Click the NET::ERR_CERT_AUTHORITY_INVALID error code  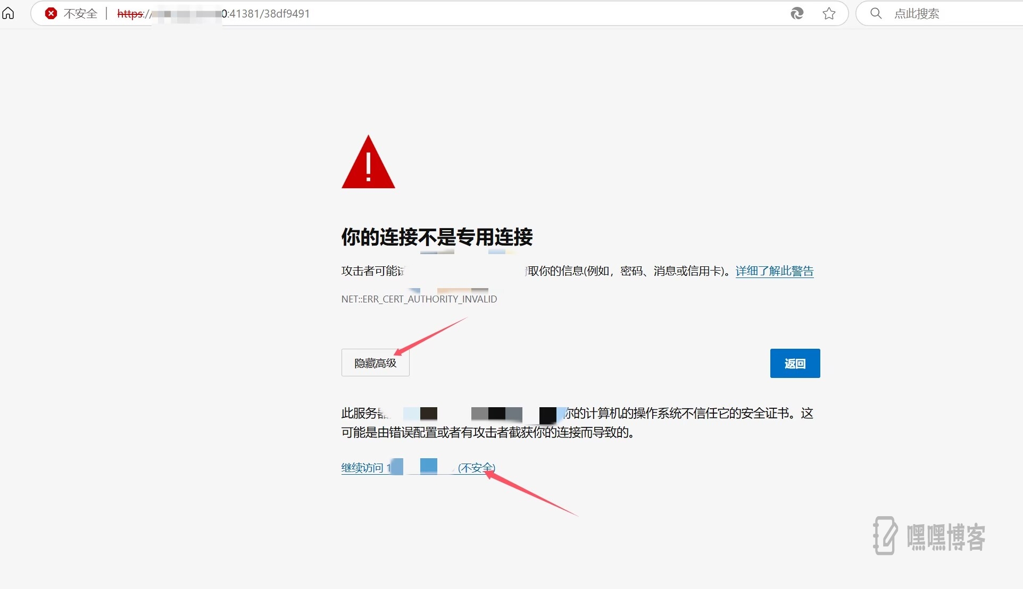tap(419, 299)
